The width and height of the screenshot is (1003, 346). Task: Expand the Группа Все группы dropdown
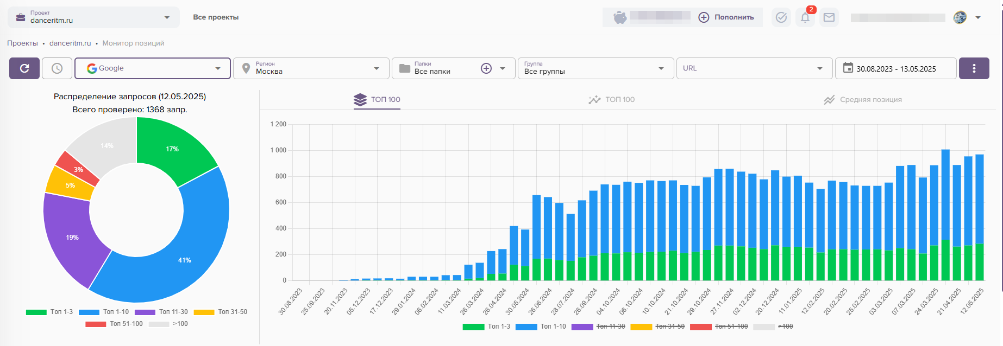coord(595,68)
